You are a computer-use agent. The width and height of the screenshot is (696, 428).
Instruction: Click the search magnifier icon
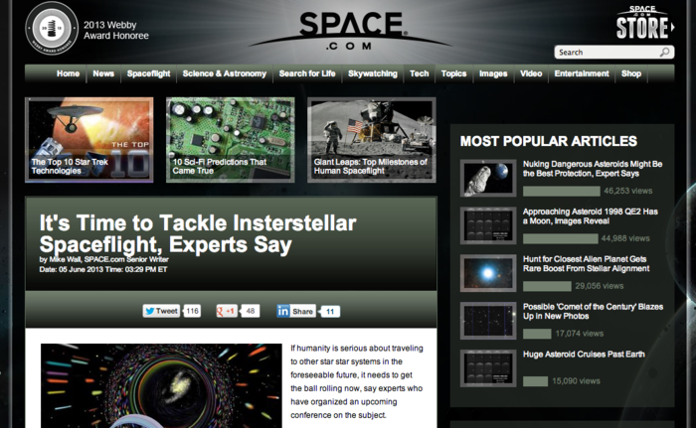pos(664,53)
